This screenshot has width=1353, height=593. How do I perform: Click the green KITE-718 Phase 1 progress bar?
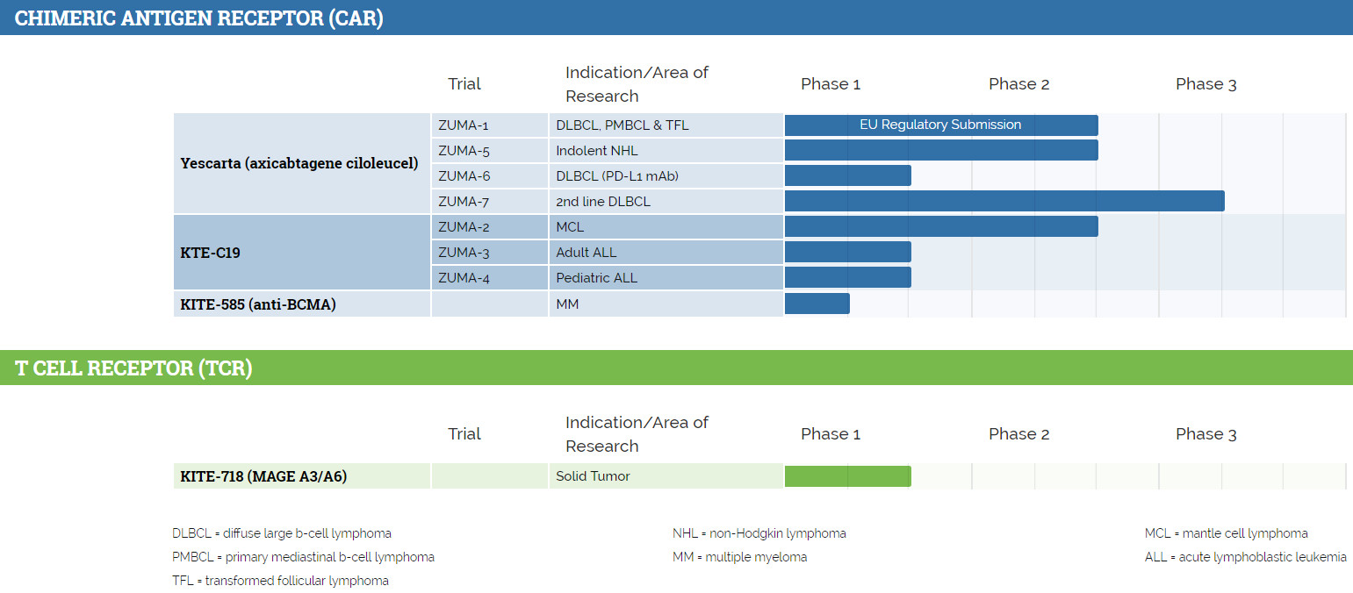pyautogui.click(x=848, y=476)
